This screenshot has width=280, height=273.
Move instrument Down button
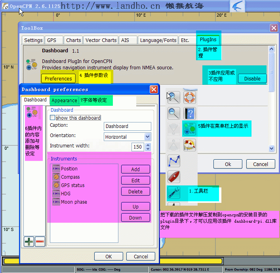pyautogui.click(x=135, y=218)
